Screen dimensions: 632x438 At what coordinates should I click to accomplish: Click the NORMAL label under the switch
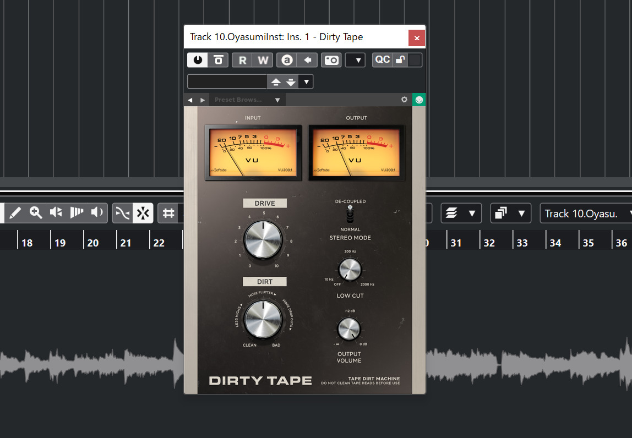[350, 229]
